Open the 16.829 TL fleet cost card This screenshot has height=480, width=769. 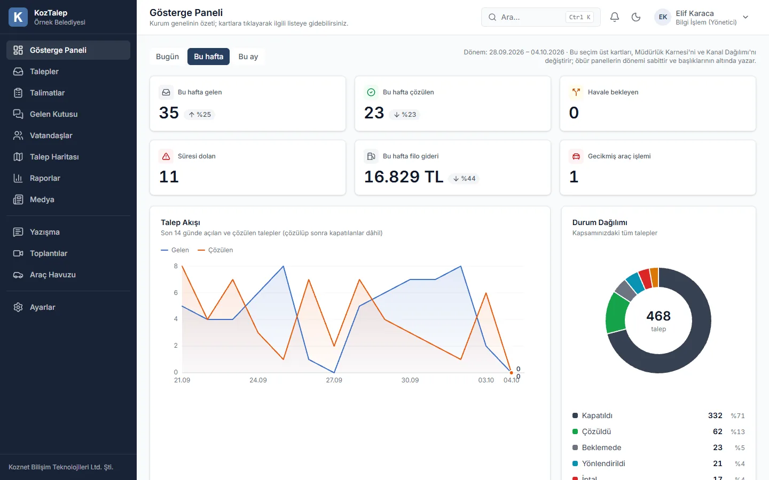453,167
